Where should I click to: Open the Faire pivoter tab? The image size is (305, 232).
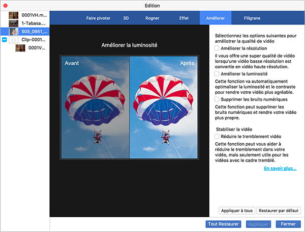pos(99,18)
